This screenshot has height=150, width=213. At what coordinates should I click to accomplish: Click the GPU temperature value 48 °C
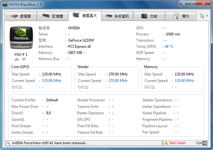169,46
